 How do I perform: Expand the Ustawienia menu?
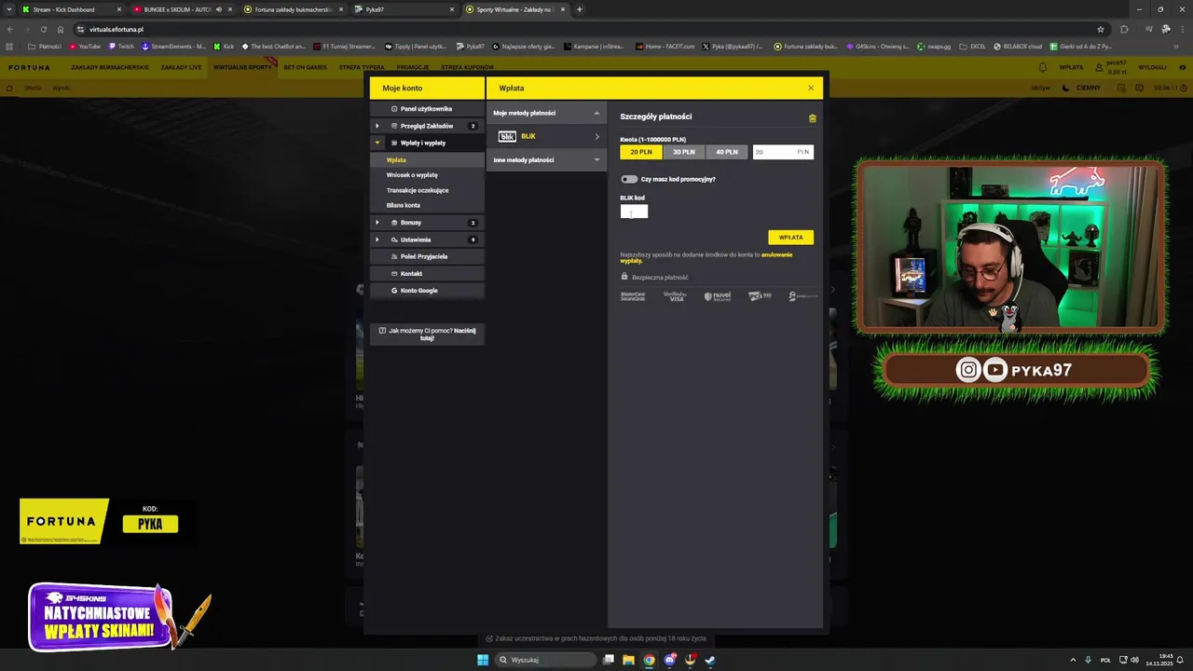point(377,240)
